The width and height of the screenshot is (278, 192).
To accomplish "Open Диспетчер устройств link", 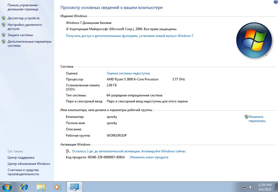I will 23,18.
